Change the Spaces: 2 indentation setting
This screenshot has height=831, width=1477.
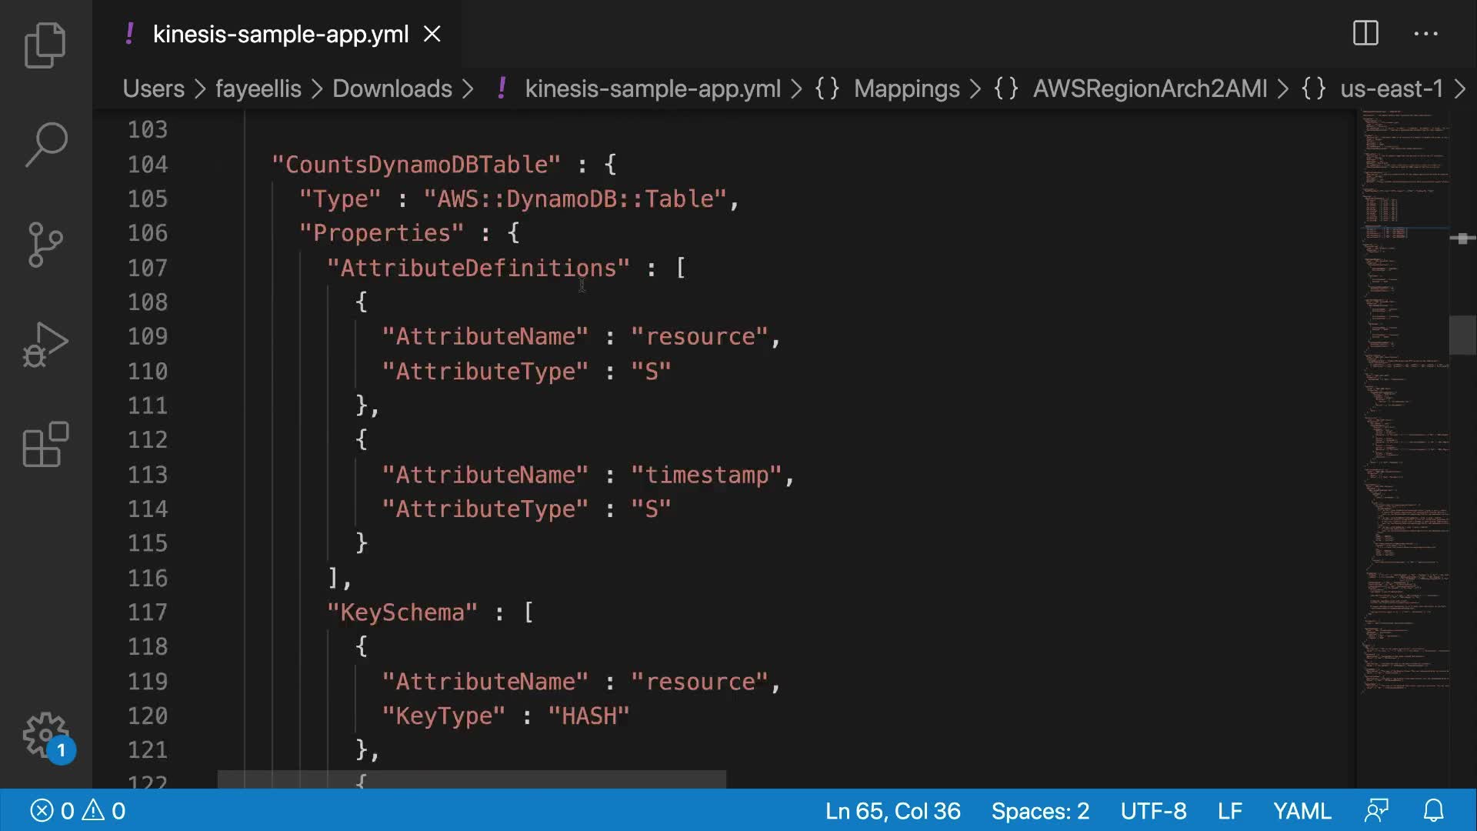pyautogui.click(x=1040, y=810)
